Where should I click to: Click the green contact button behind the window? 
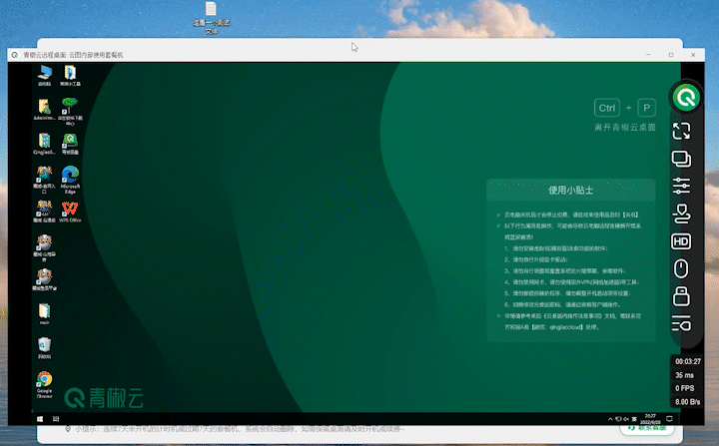pyautogui.click(x=647, y=428)
